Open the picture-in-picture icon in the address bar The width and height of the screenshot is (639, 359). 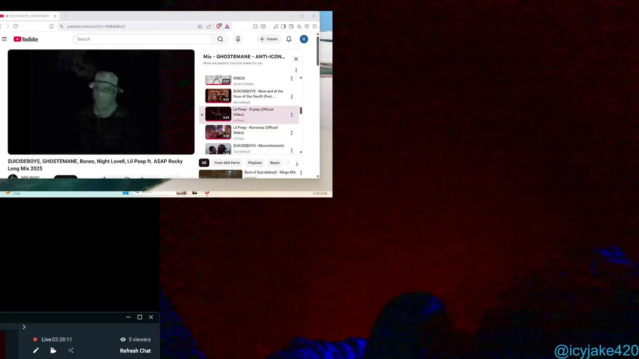pyautogui.click(x=200, y=26)
